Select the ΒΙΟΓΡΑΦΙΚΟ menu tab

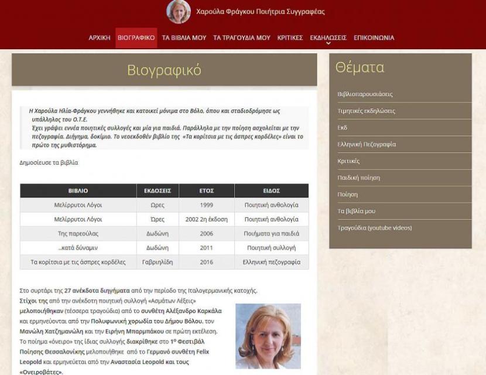136,38
